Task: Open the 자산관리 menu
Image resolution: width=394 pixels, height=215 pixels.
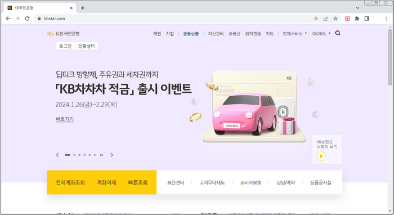Action: coord(216,34)
